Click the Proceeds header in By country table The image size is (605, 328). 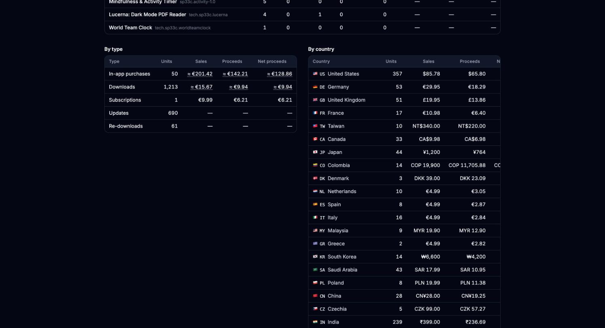[x=470, y=61]
